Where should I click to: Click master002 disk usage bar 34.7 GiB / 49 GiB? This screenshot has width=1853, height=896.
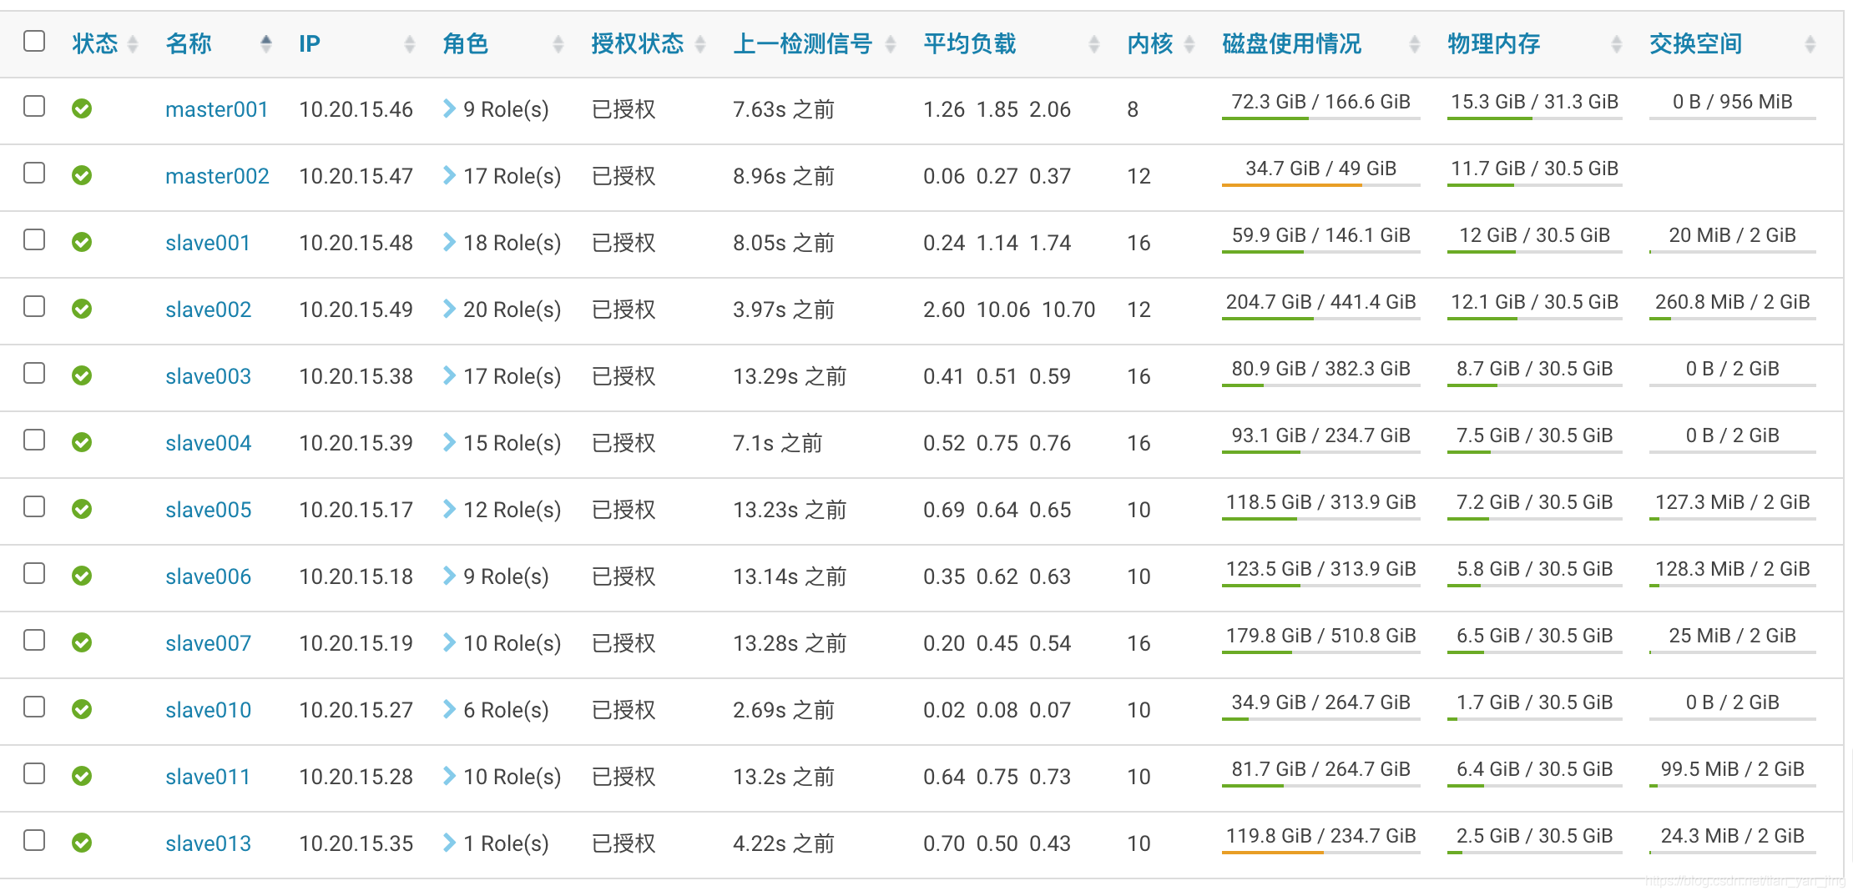tap(1321, 171)
